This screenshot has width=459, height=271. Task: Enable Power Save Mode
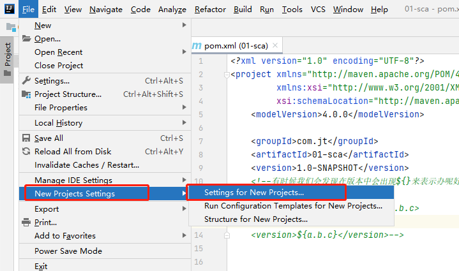point(105,251)
